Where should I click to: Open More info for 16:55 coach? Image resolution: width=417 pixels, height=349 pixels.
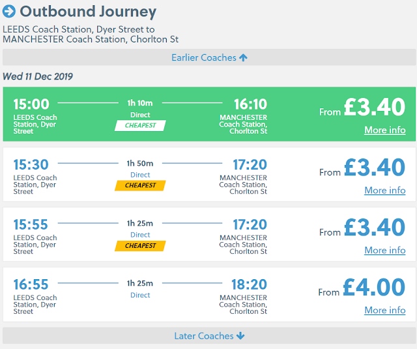(x=384, y=311)
